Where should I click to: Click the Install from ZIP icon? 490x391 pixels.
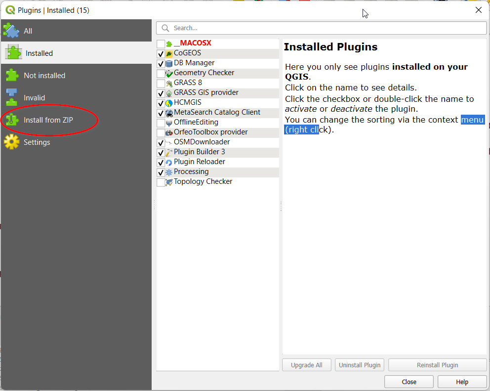[x=12, y=120]
